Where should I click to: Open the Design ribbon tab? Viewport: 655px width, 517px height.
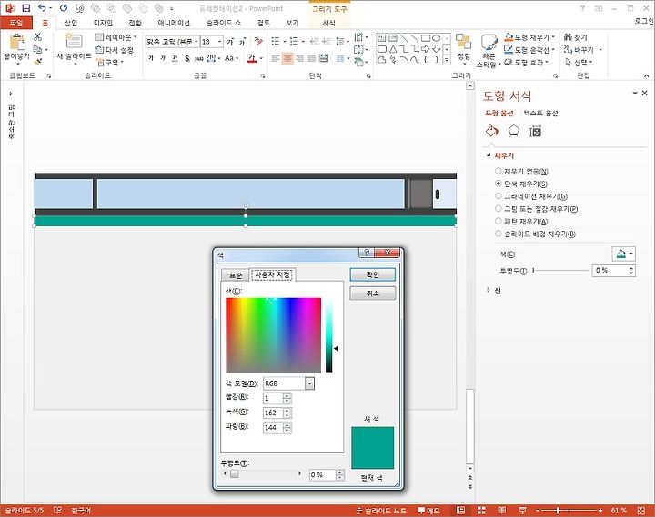(x=103, y=23)
